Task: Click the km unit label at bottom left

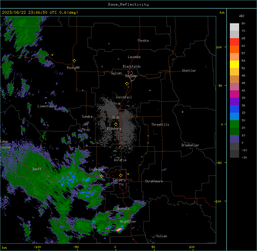Action: [4, 247]
